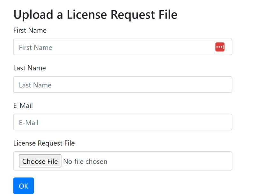This screenshot has width=255, height=196.
Task: Click the 'No file chosen' text area
Action: click(85, 161)
